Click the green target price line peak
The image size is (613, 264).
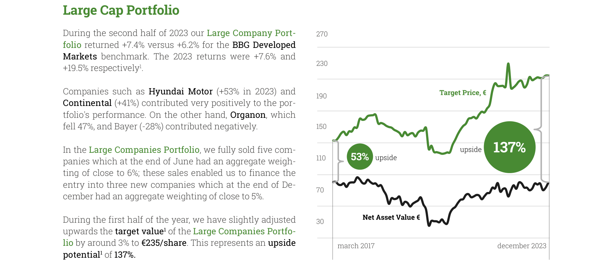pyautogui.click(x=508, y=64)
